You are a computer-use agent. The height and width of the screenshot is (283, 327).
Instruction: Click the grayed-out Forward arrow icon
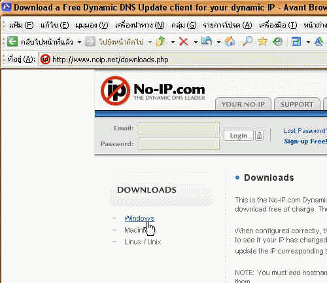click(90, 41)
